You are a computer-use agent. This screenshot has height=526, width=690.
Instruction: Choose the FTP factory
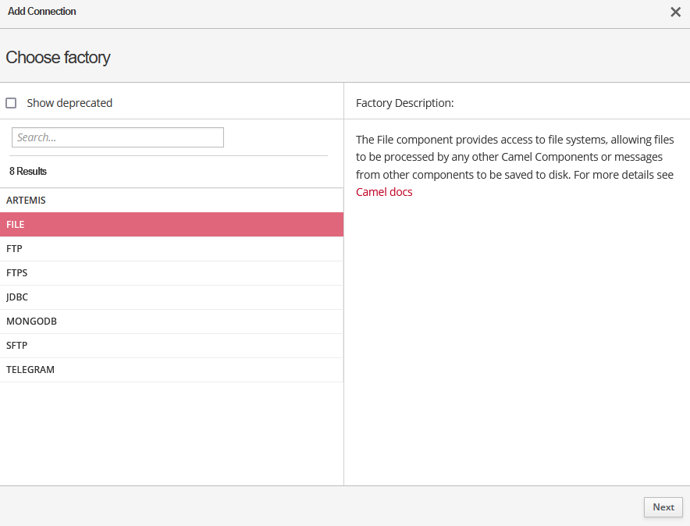pyautogui.click(x=14, y=248)
